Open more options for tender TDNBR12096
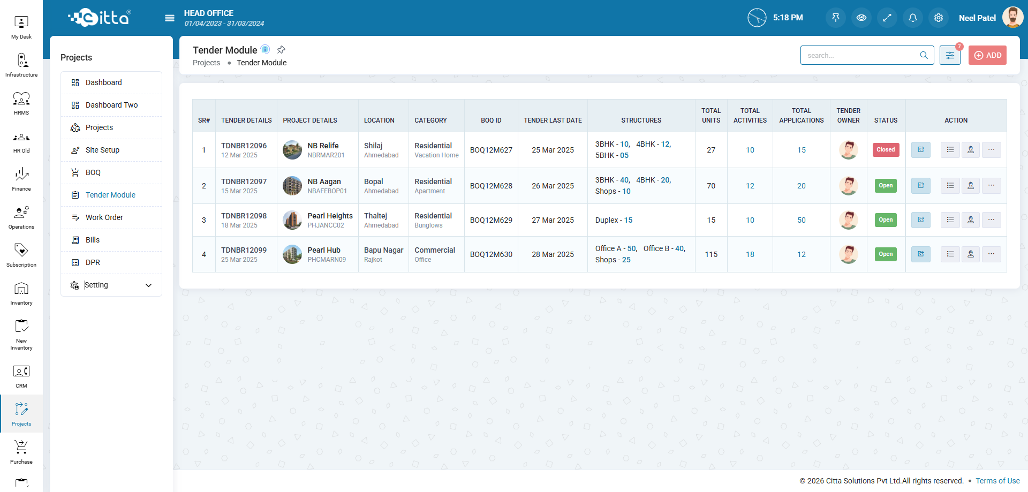Image resolution: width=1028 pixels, height=492 pixels. [991, 150]
